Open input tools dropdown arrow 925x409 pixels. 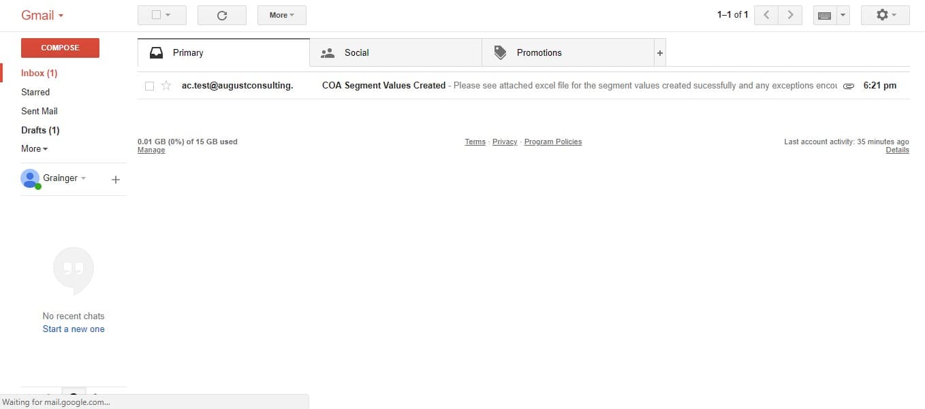click(x=843, y=15)
